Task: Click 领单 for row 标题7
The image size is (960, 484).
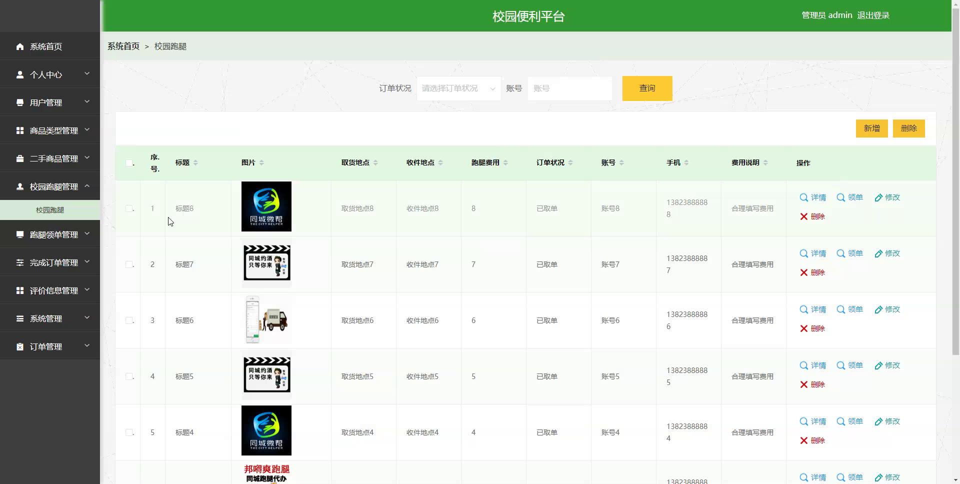Action: pyautogui.click(x=850, y=253)
